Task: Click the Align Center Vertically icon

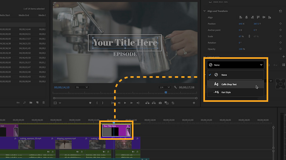Action: pos(264,17)
